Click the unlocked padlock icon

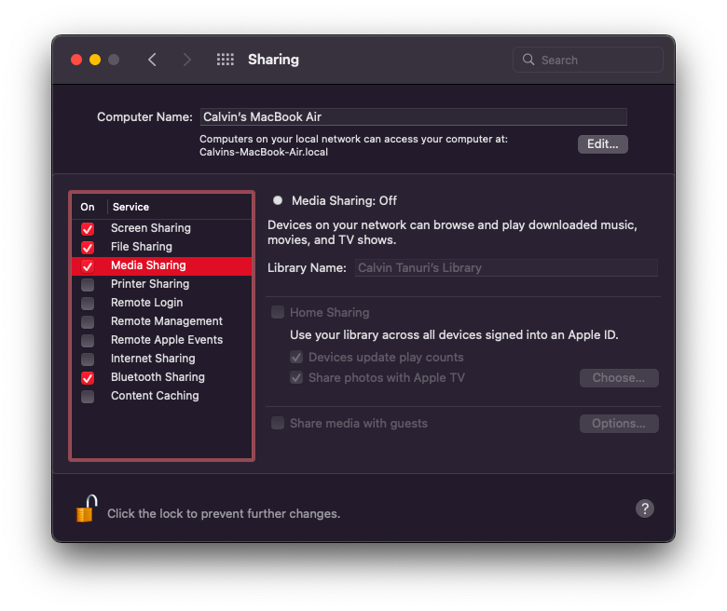(87, 509)
